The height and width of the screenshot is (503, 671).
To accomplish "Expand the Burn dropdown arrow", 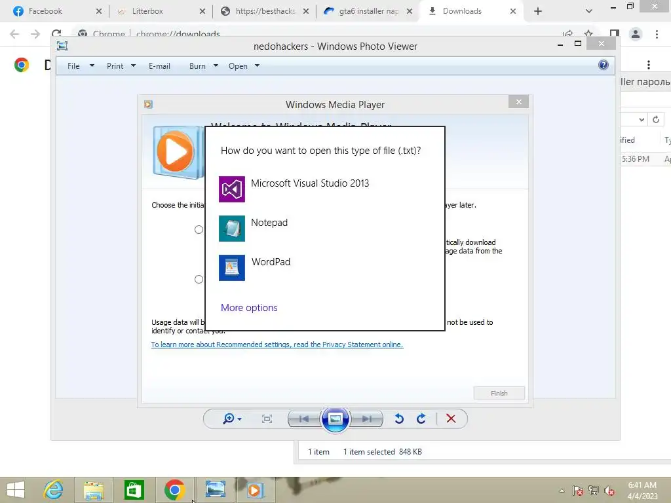I will pos(216,66).
